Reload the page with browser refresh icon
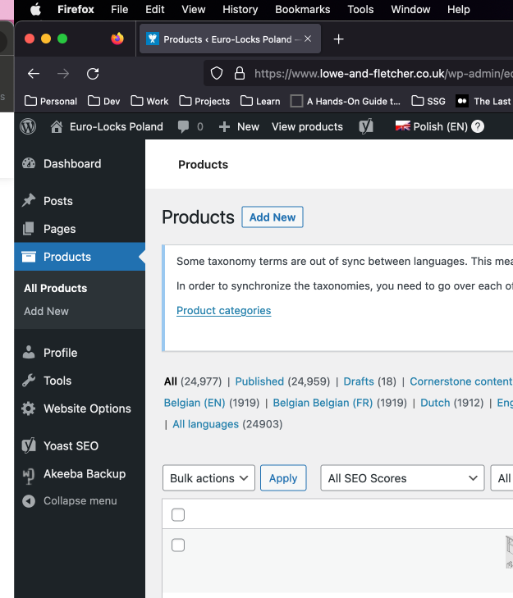 coord(93,74)
